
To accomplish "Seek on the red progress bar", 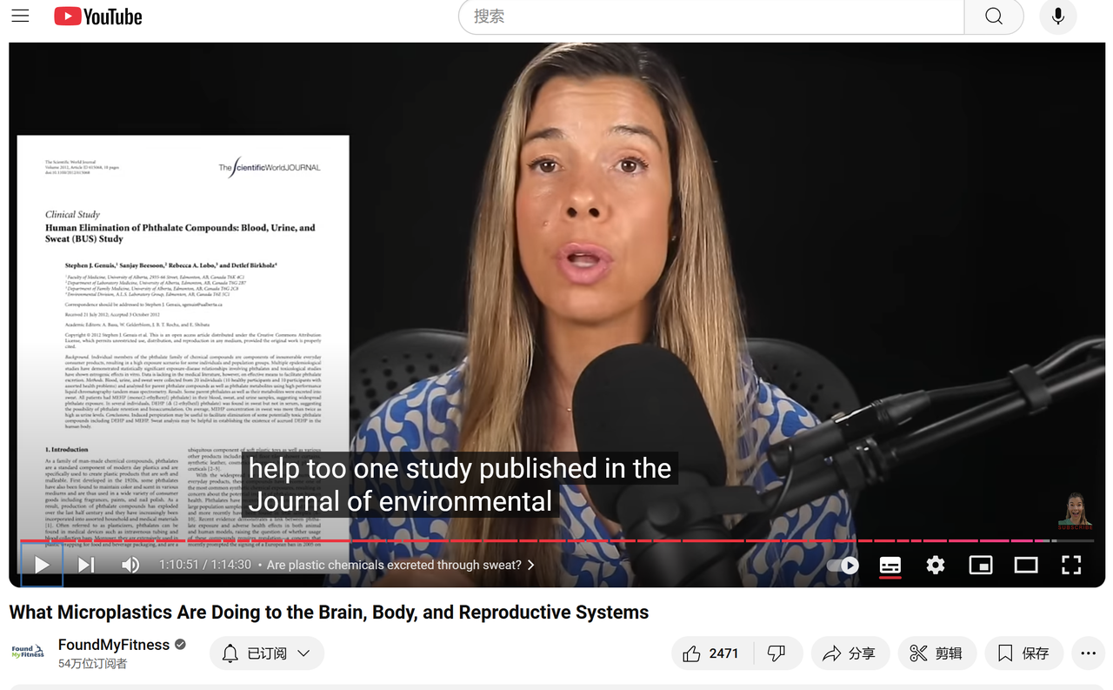I will click(x=556, y=540).
